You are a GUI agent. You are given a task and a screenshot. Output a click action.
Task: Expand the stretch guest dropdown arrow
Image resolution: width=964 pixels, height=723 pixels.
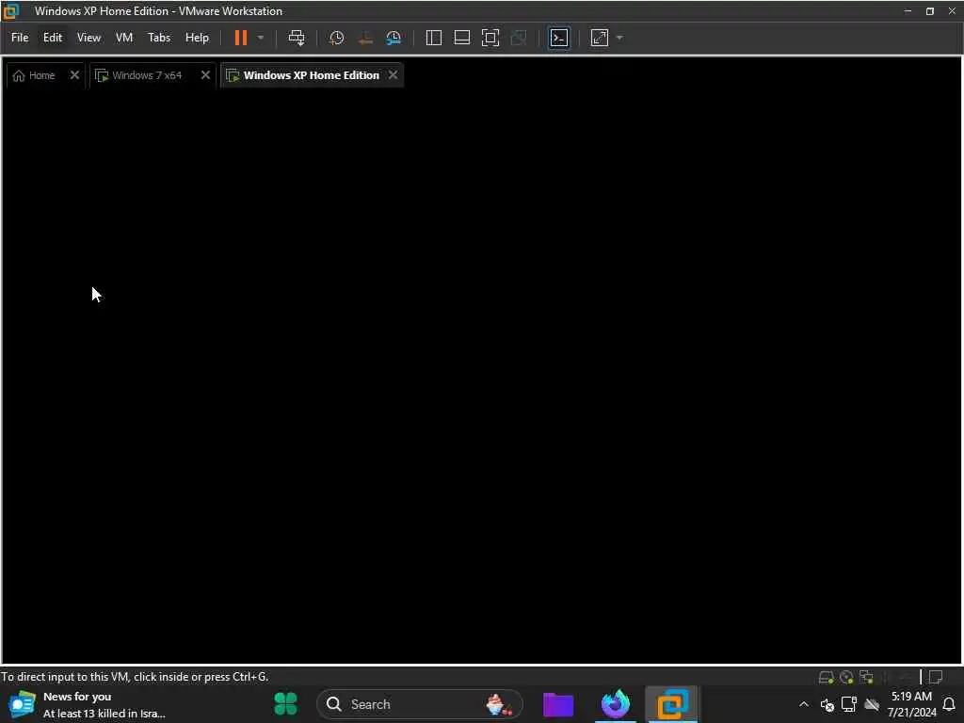tap(619, 38)
